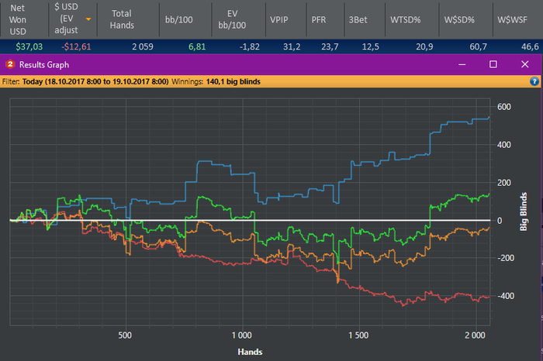Click the 60,7 W$SD% value
The image size is (543, 361).
(479, 46)
